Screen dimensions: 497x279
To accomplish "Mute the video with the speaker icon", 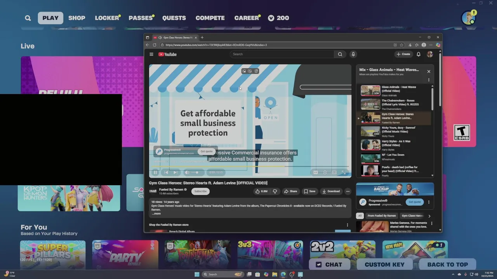I will pyautogui.click(x=187, y=172).
